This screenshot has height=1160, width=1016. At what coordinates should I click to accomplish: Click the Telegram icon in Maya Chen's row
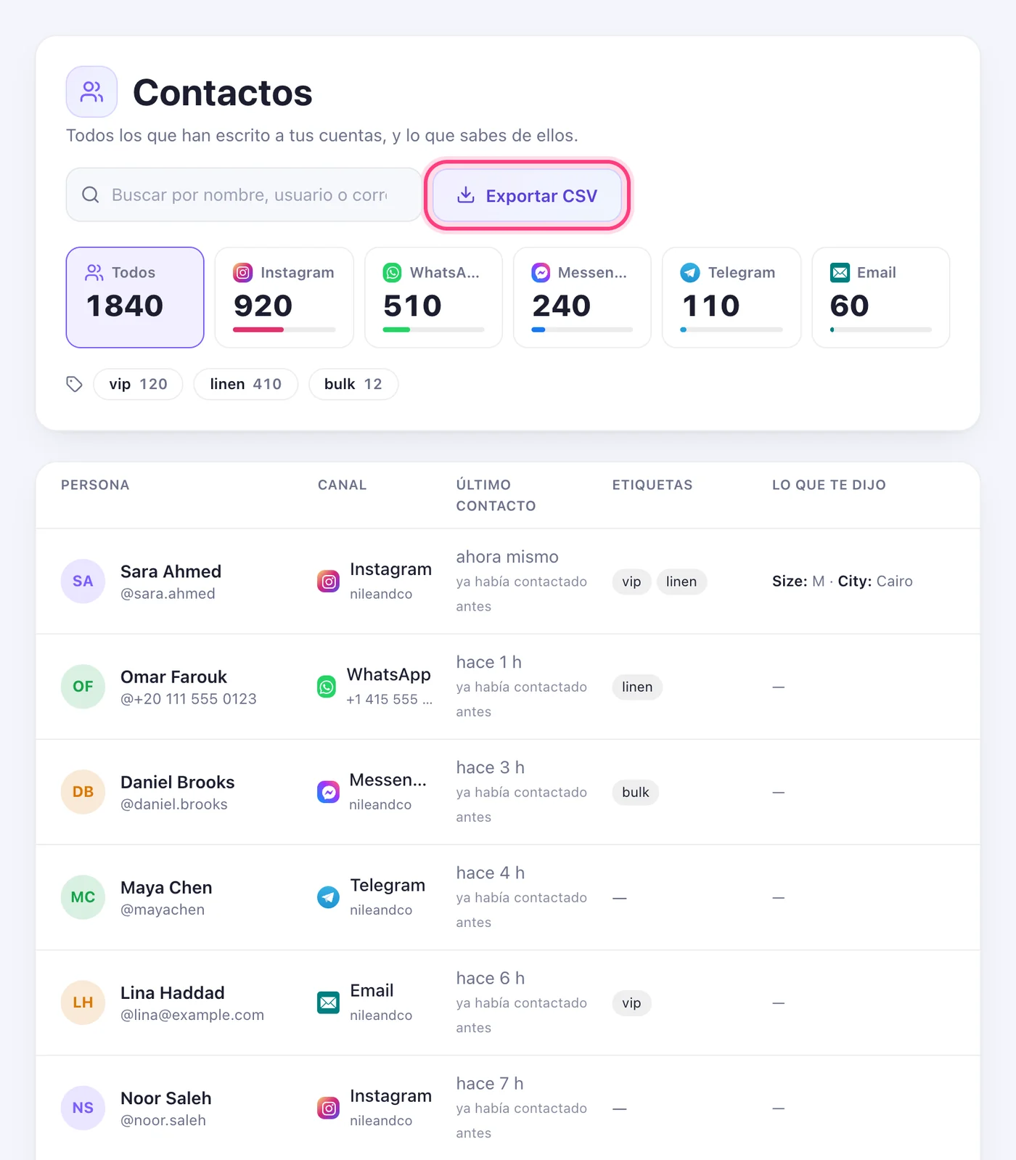click(x=329, y=897)
